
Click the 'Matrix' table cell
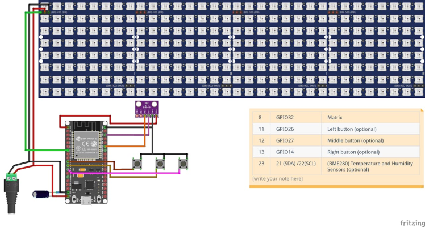[x=370, y=117]
